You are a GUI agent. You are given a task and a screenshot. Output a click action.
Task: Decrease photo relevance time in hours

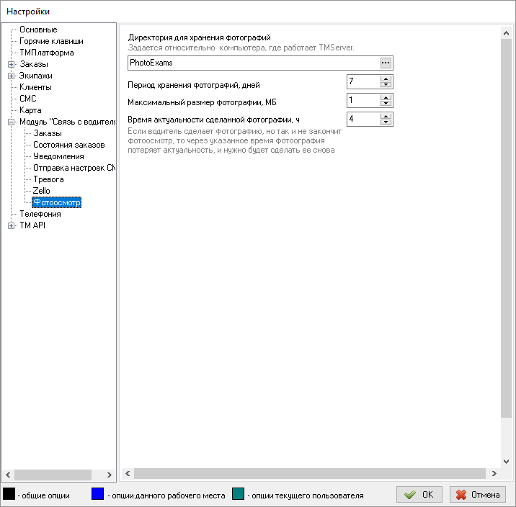click(x=386, y=122)
